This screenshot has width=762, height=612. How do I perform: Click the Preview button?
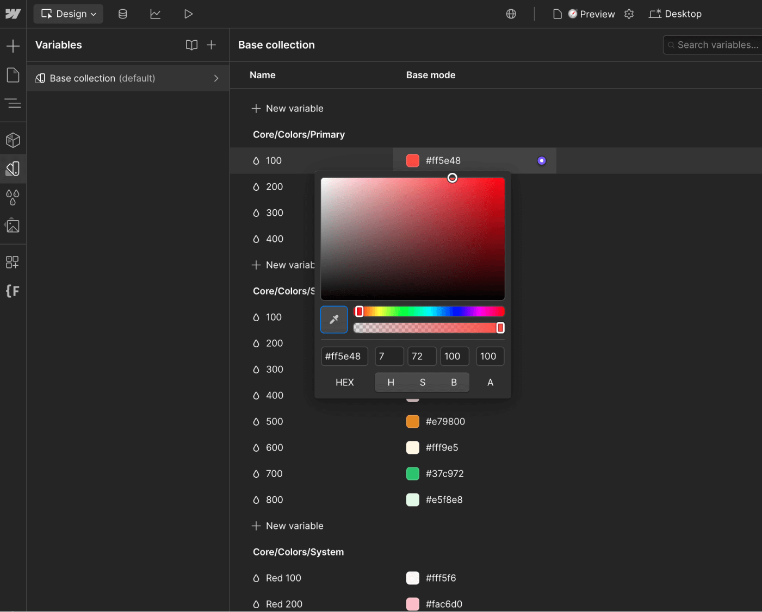coord(591,14)
